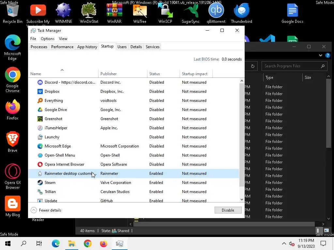Click the Dropbox icon in startup list
The width and height of the screenshot is (334, 250).
pos(40,91)
